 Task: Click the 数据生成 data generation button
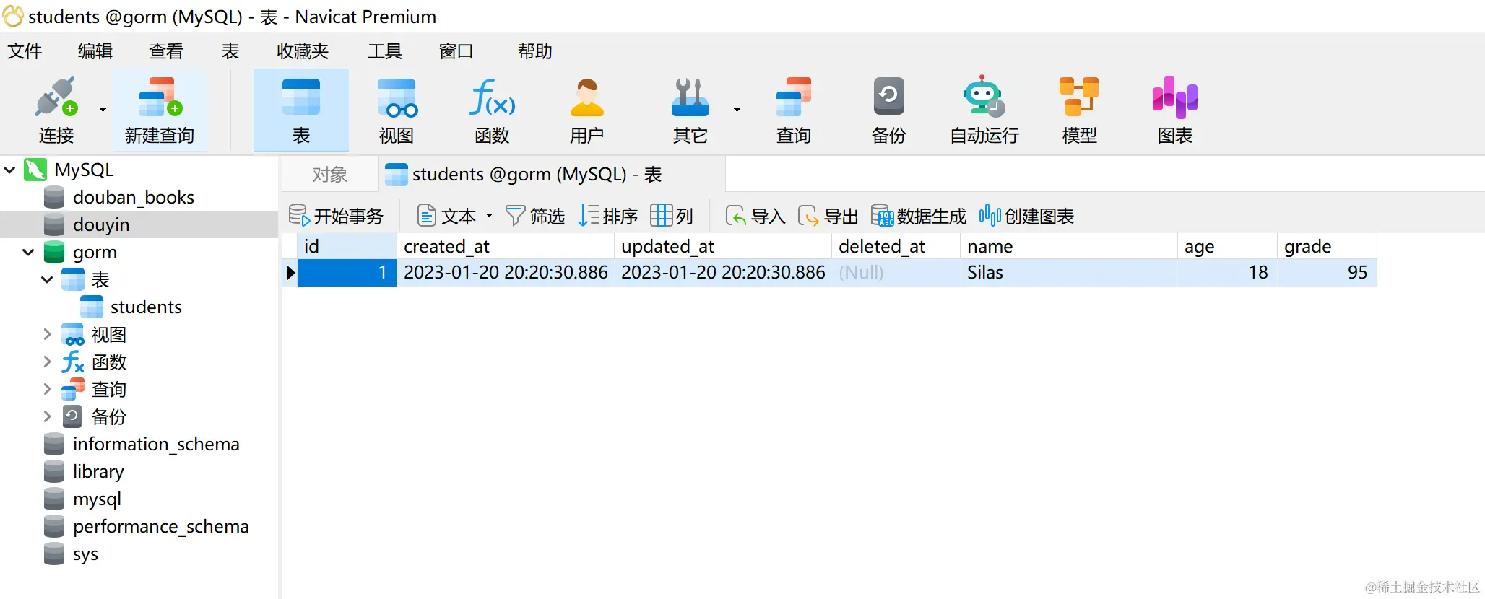click(x=918, y=216)
